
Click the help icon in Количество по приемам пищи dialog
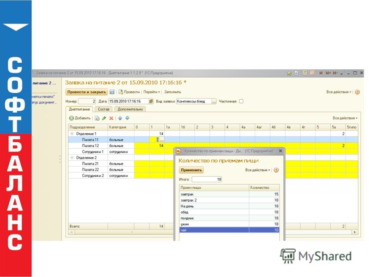pos(276,170)
